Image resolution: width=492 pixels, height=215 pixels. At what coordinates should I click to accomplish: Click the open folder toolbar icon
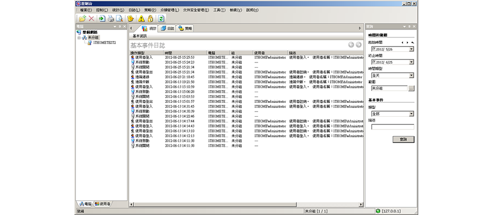(x=82, y=18)
